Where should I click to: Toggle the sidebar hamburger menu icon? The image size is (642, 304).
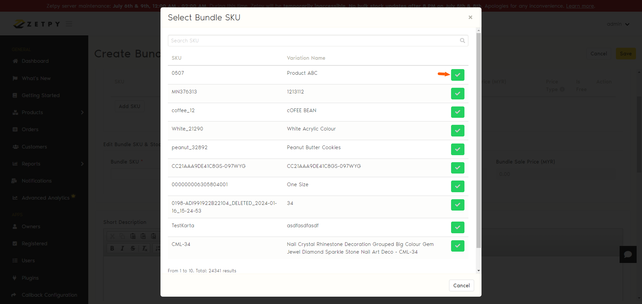click(x=69, y=24)
